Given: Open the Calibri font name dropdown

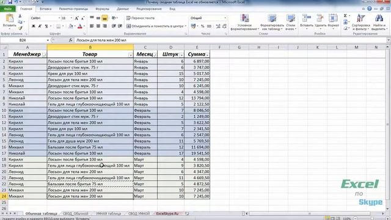Looking at the screenshot, I should [x=59, y=18].
